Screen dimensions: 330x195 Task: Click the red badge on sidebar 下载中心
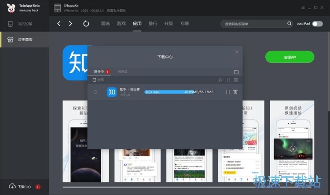38,187
